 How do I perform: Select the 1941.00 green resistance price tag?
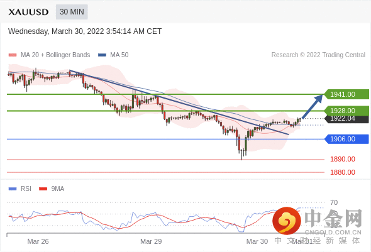pos(346,94)
